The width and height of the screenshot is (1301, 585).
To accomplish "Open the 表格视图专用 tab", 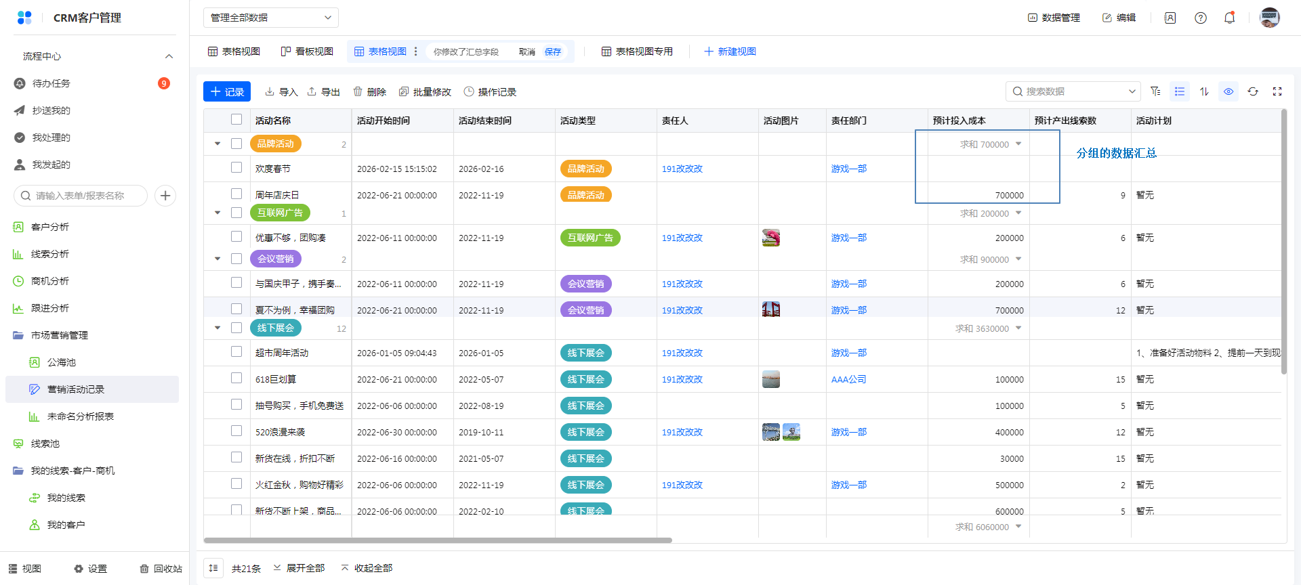I will [x=637, y=51].
